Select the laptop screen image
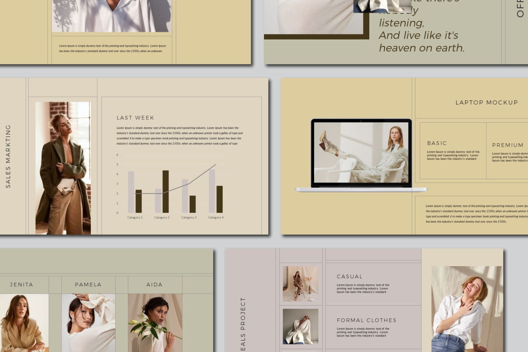Image resolution: width=528 pixels, height=352 pixels. [361, 152]
